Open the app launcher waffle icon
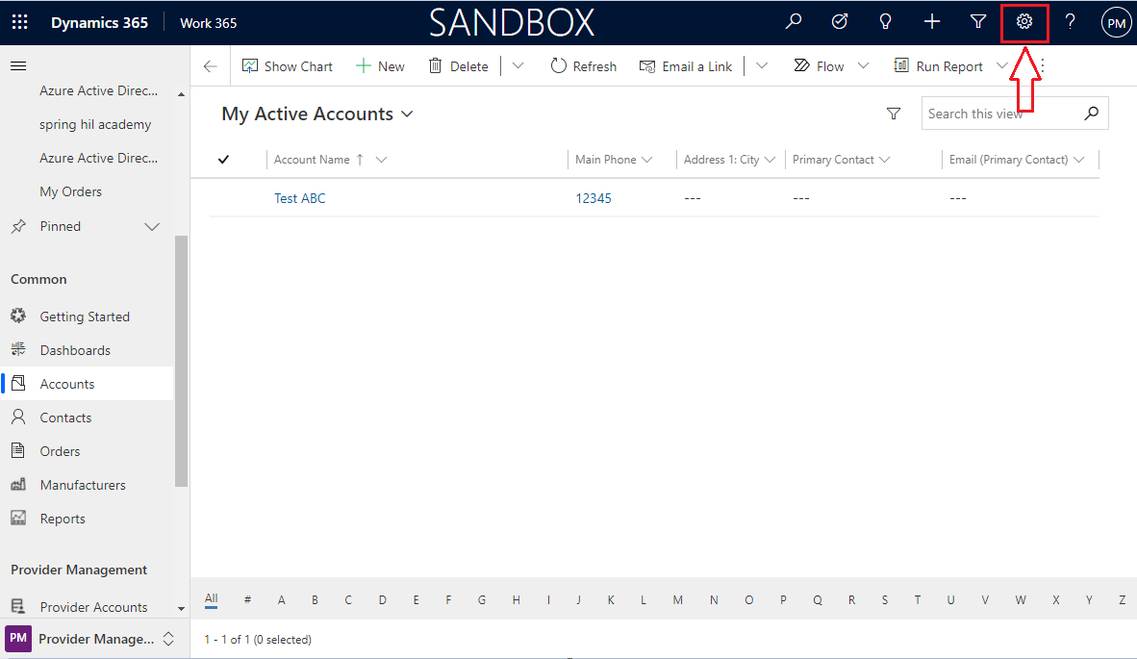The height and width of the screenshot is (659, 1137). (x=19, y=22)
